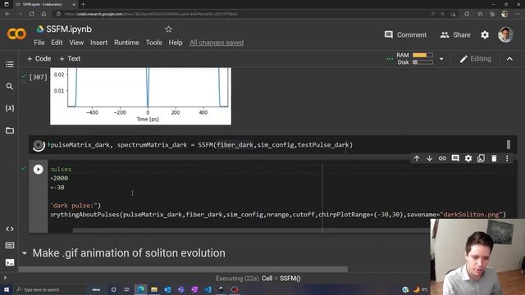Open the Windows Start menu
This screenshot has width=525, height=295.
click(x=7, y=289)
